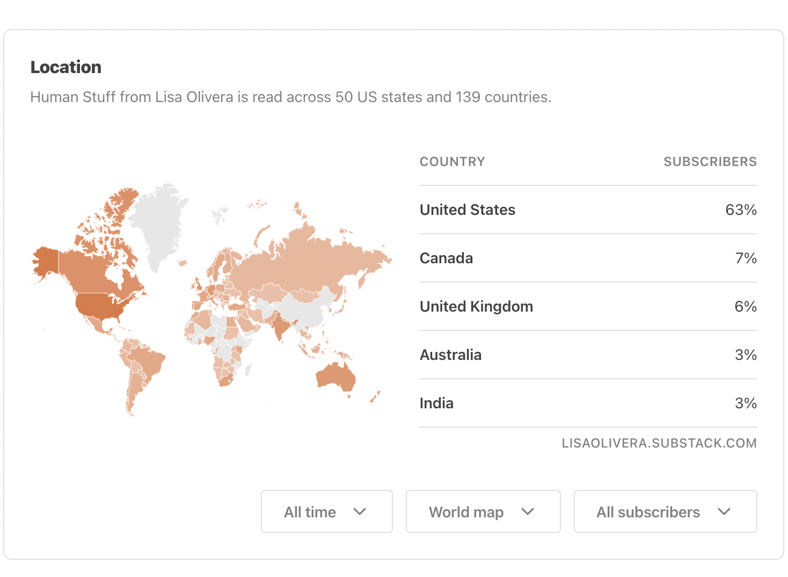This screenshot has height=577, width=788.
Task: Click the LISAOLIVERA.SUBSTACK.COM link
Action: 659,443
